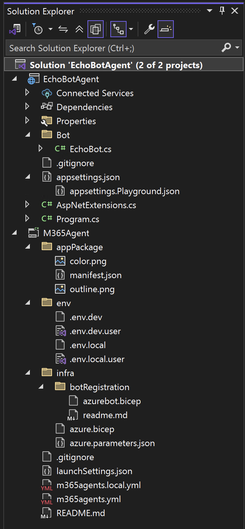Expand AspNetExtensions.cs node
The height and width of the screenshot is (529, 245).
click(x=27, y=205)
